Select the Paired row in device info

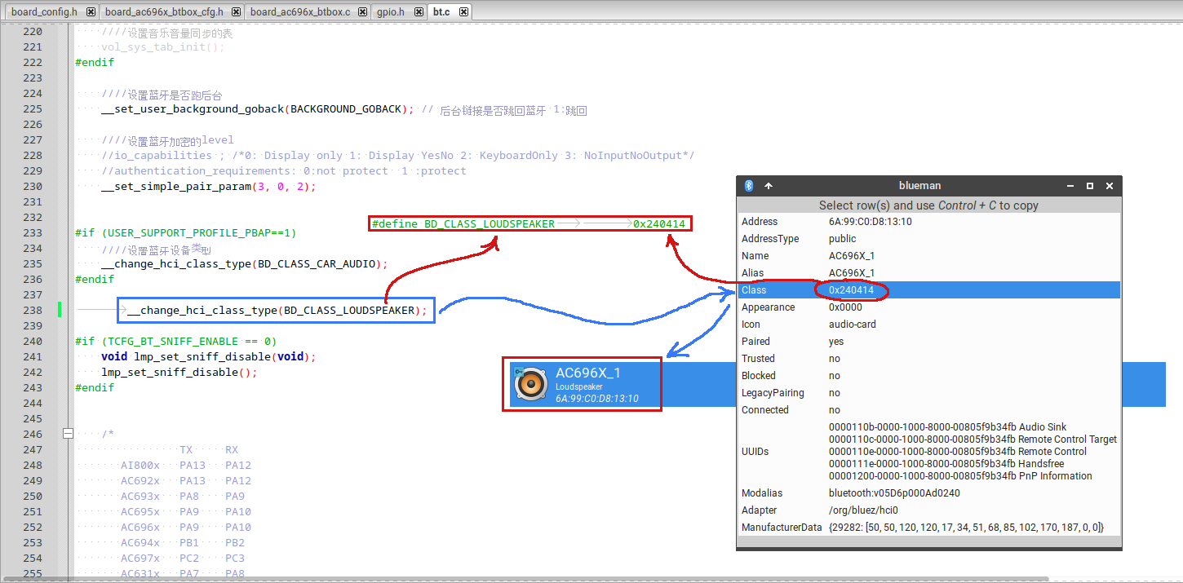pos(928,342)
